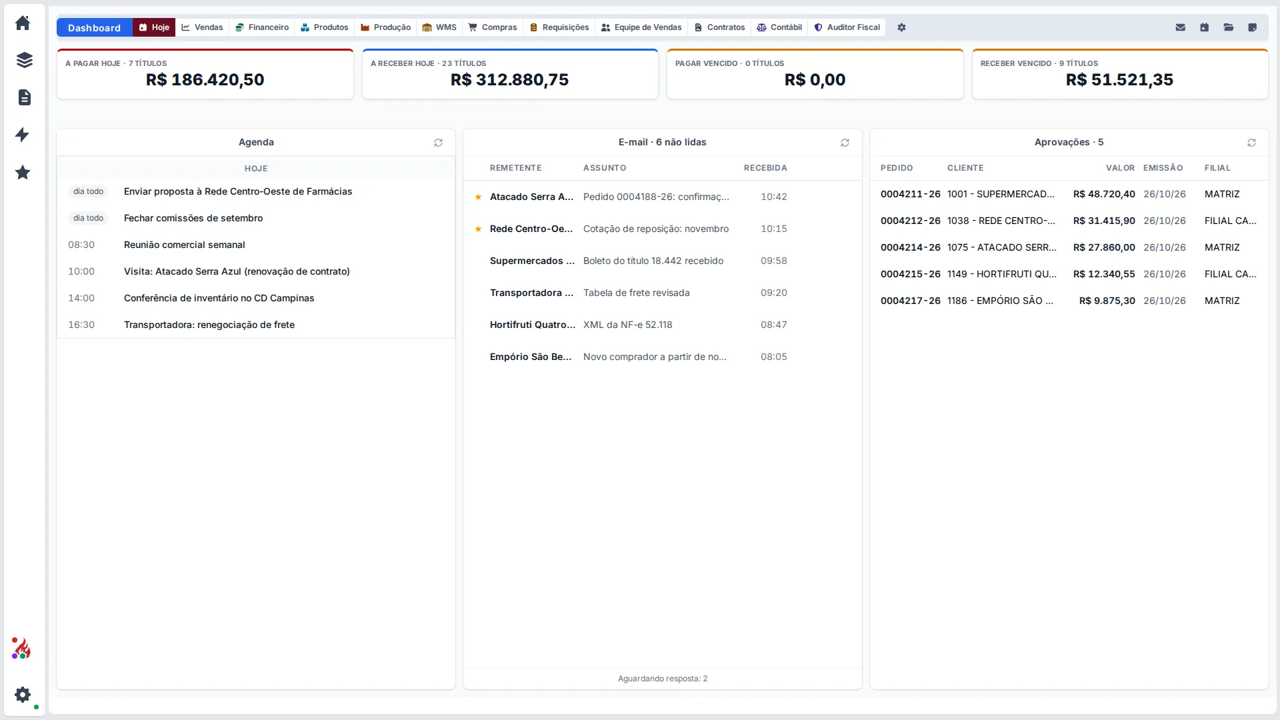Switch to the Vendas tab
The image size is (1280, 720).
(x=202, y=27)
